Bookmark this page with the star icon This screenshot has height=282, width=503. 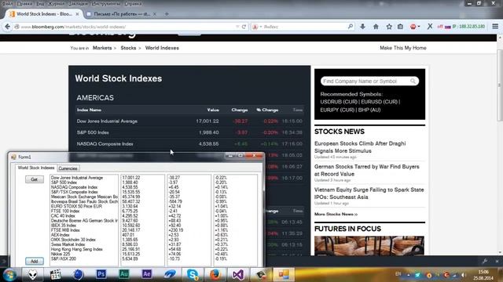pos(389,27)
